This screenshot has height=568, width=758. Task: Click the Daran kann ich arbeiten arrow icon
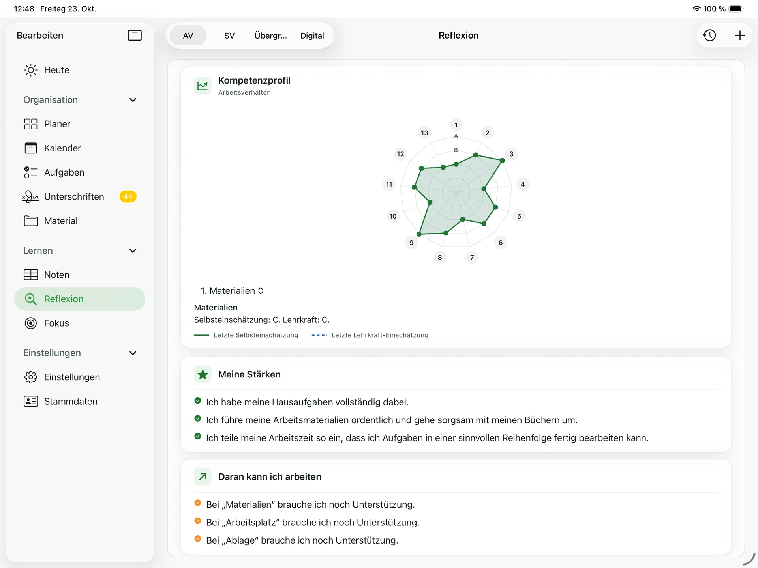point(203,476)
